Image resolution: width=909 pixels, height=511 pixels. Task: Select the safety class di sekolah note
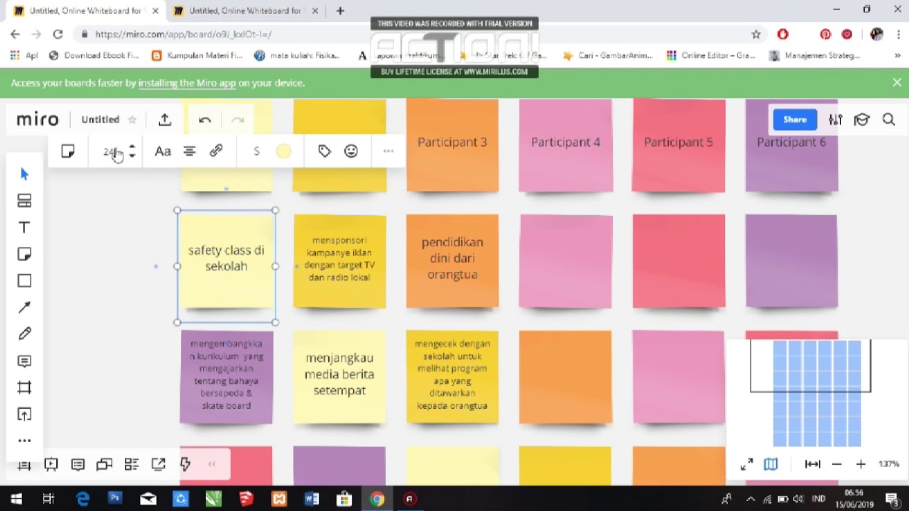click(x=227, y=261)
